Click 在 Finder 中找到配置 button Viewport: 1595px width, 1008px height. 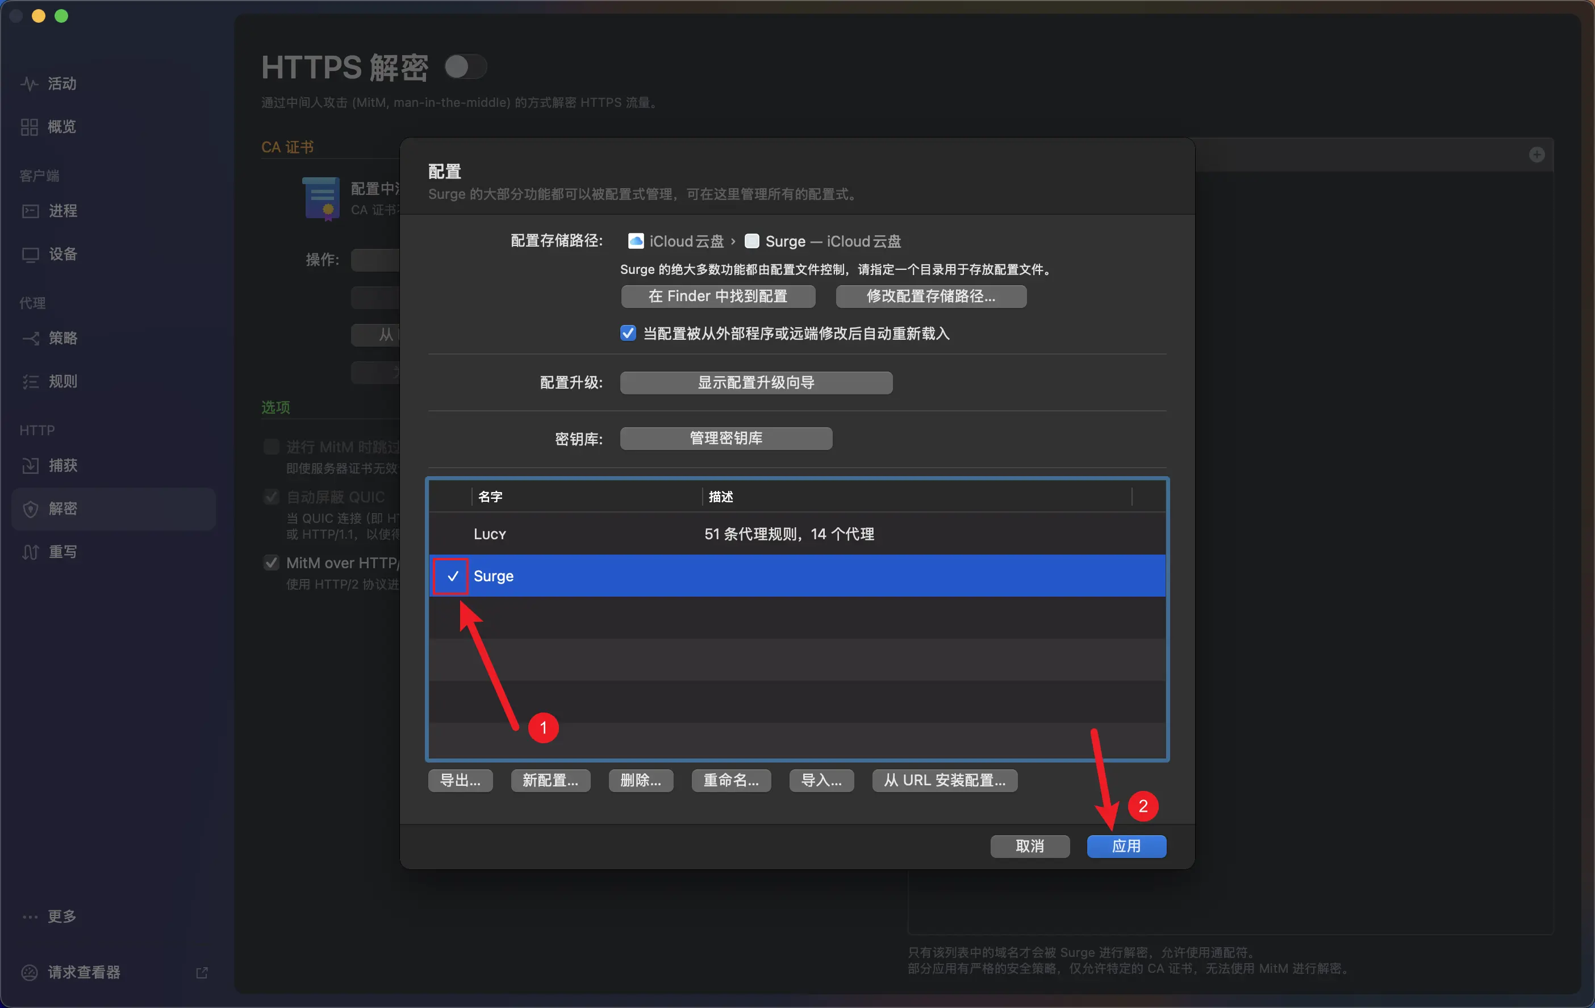click(x=717, y=296)
